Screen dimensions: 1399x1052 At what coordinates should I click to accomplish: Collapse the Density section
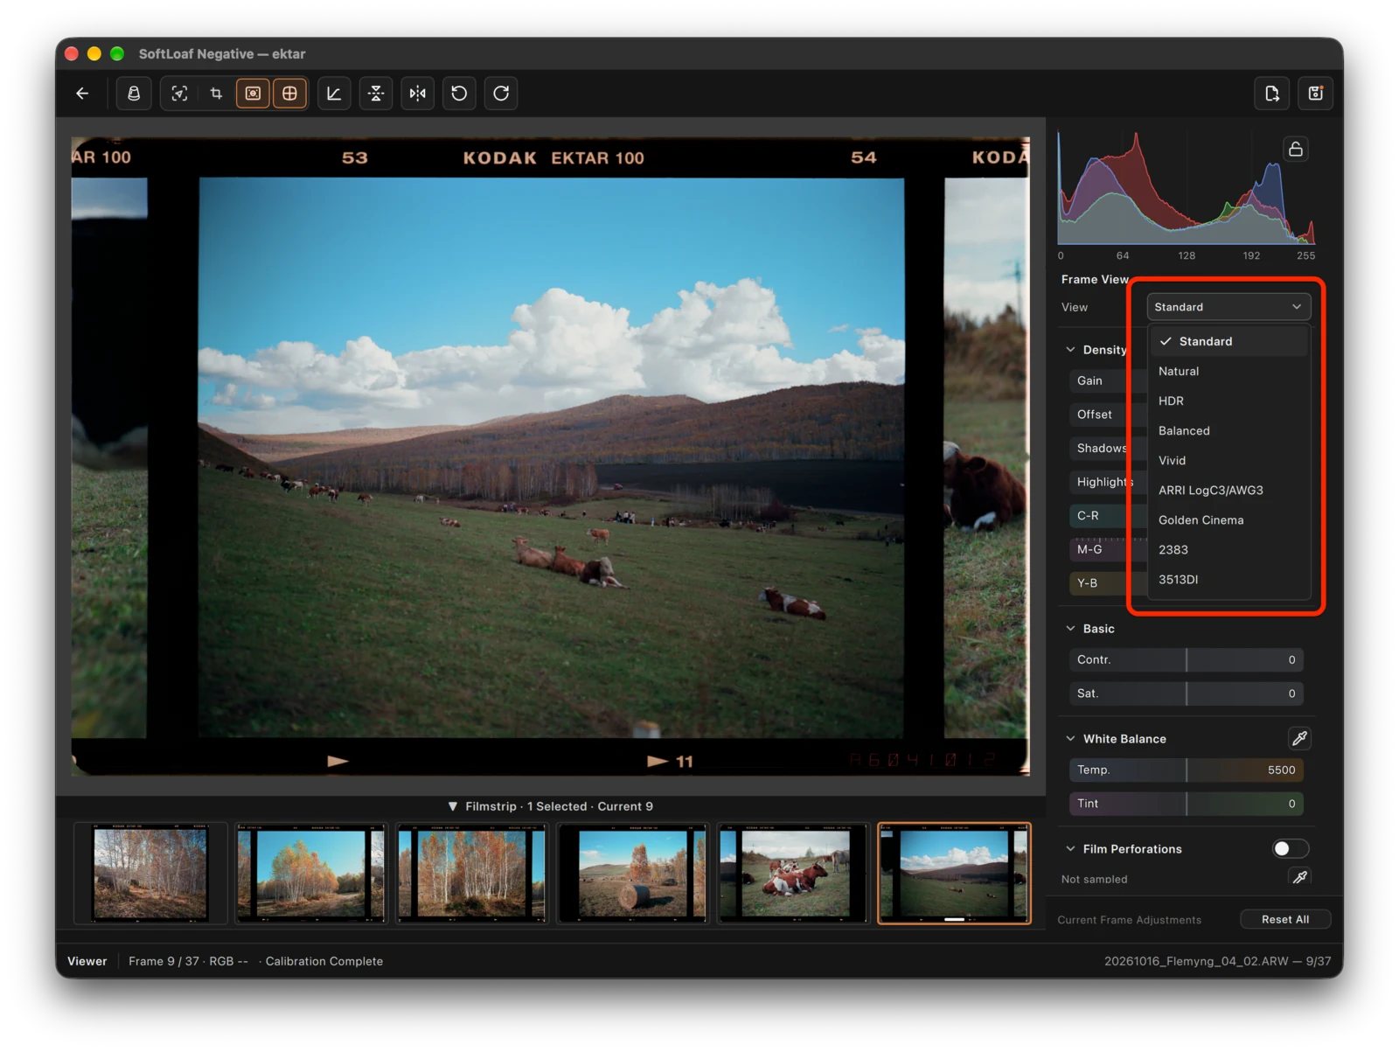pos(1070,350)
